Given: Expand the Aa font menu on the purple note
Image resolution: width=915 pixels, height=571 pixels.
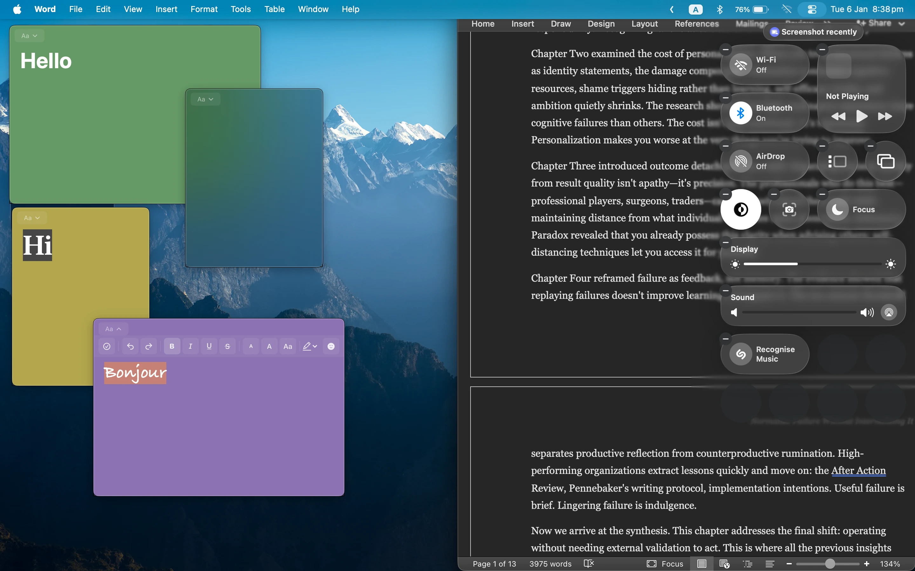Looking at the screenshot, I should [112, 328].
